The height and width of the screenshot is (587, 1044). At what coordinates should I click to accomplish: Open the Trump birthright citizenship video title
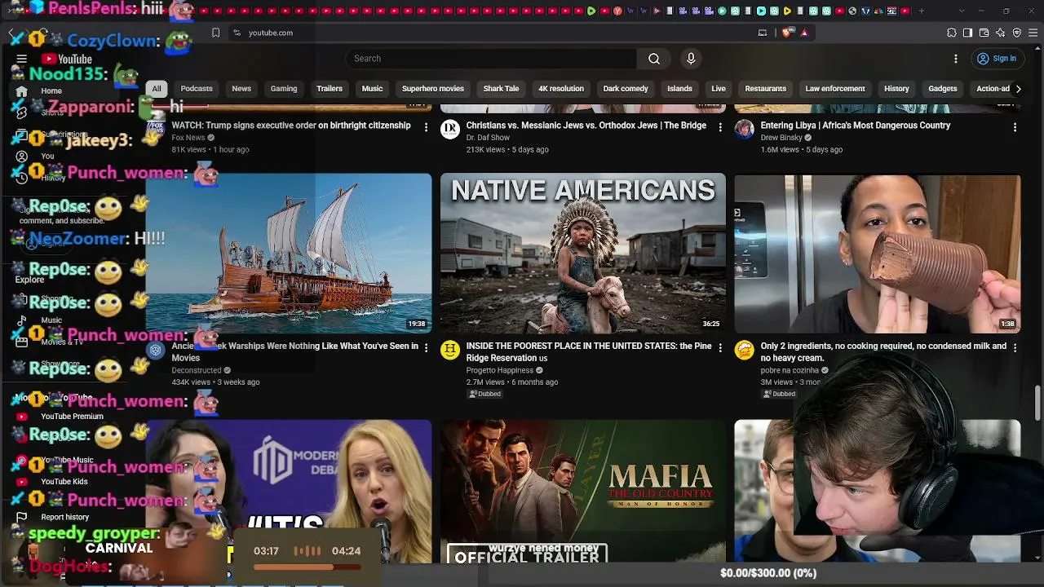(x=291, y=126)
